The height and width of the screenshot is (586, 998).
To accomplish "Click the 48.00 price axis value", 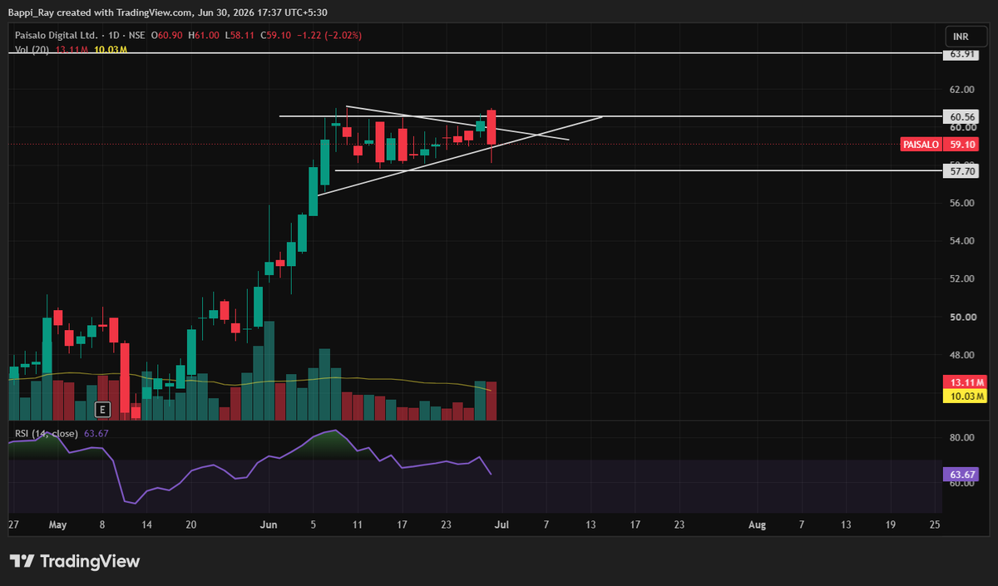I will pos(962,355).
